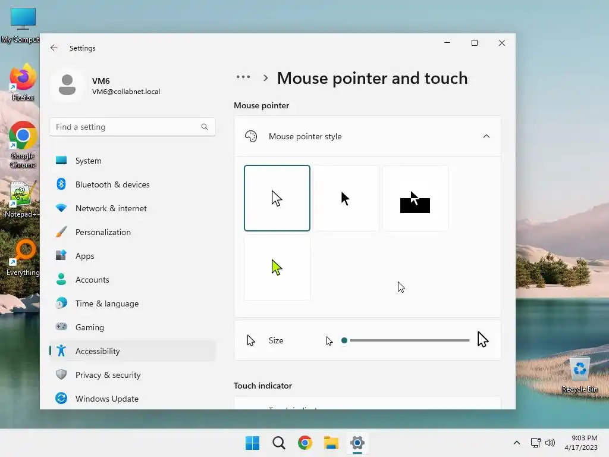Click the pointer Size slider track
Image resolution: width=609 pixels, height=457 pixels.
tap(409, 340)
